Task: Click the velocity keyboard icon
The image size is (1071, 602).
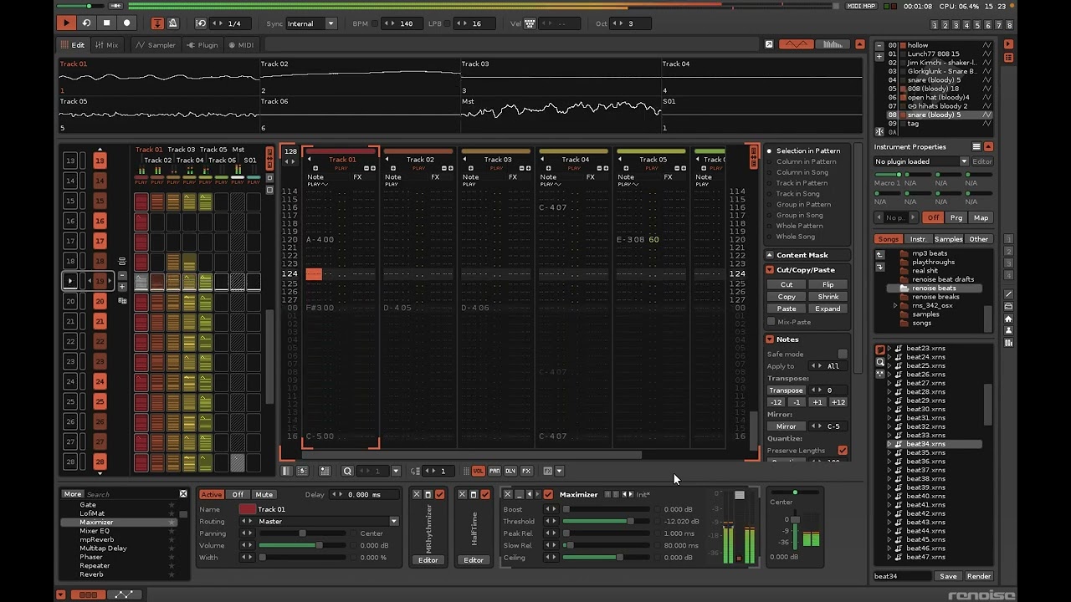Action: pyautogui.click(x=530, y=23)
